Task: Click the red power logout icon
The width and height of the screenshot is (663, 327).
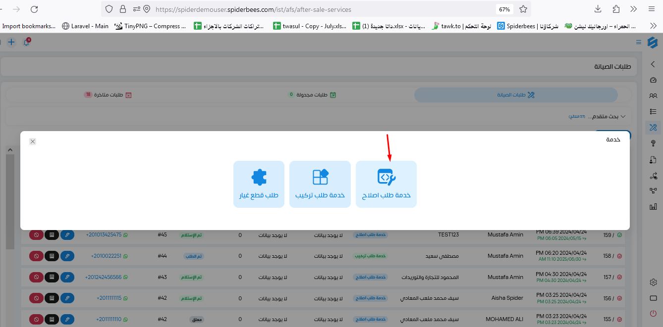Action: [653, 314]
